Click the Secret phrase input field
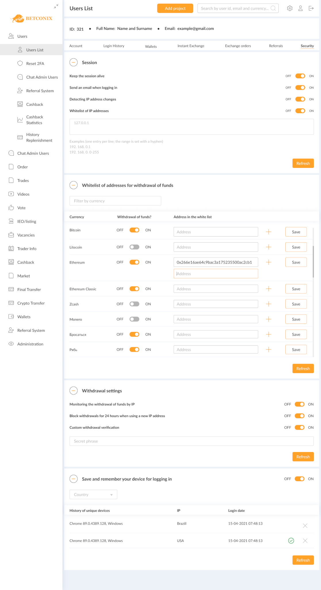 point(191,441)
